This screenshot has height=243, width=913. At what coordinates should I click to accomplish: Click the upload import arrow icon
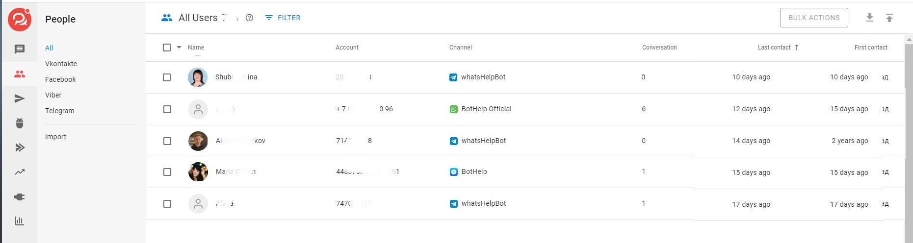click(x=889, y=18)
